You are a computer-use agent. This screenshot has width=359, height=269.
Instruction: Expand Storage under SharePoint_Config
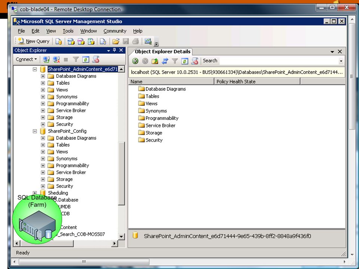(x=43, y=179)
